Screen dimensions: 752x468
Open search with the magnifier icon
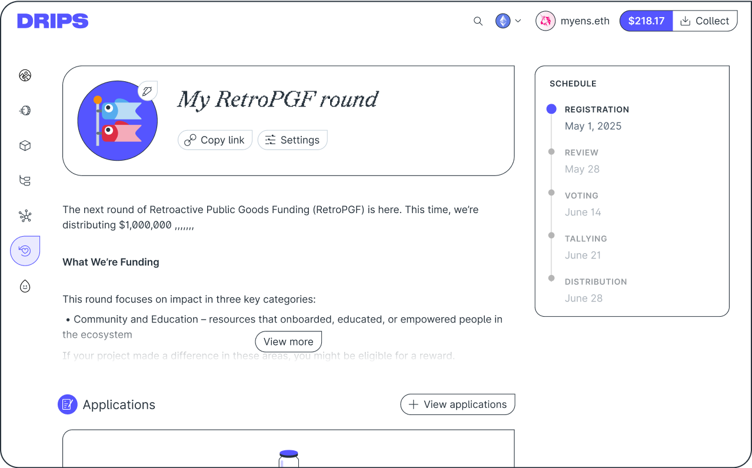click(478, 21)
